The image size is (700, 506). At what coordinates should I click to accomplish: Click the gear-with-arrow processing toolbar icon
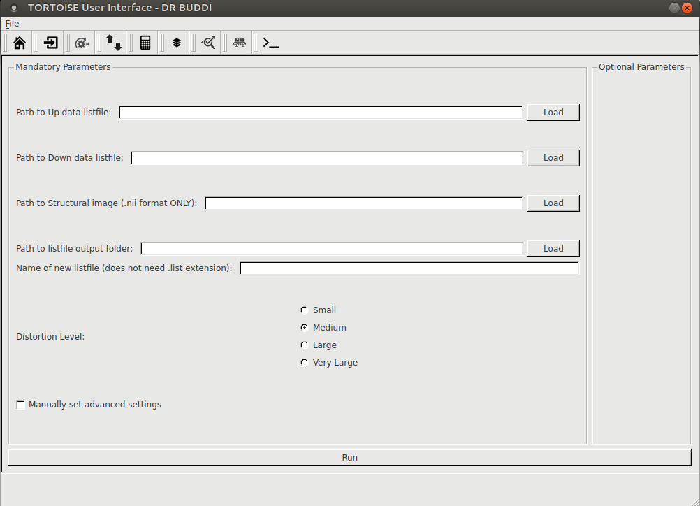click(82, 43)
